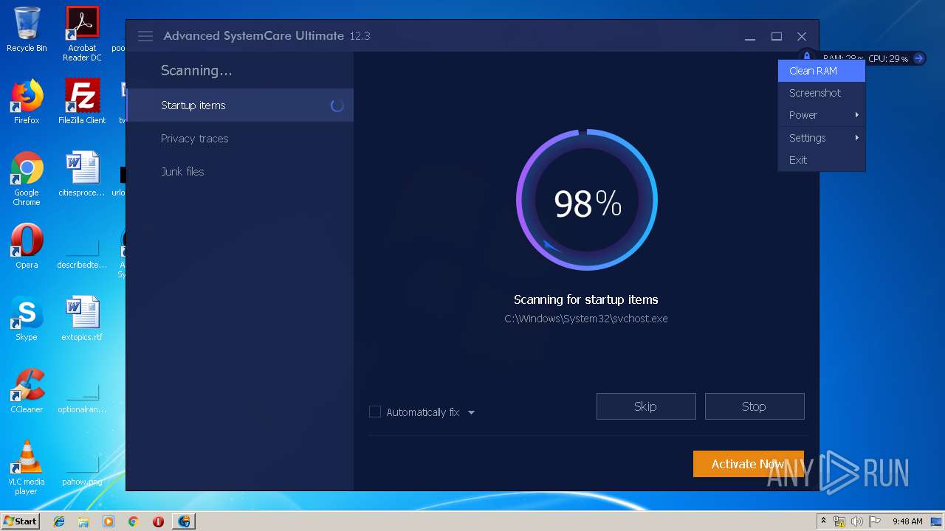Select the Junk files scan category
The image size is (945, 531).
(240, 172)
